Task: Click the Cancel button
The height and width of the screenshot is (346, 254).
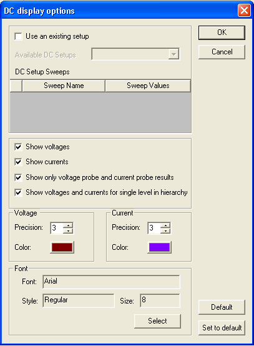Action: click(222, 52)
